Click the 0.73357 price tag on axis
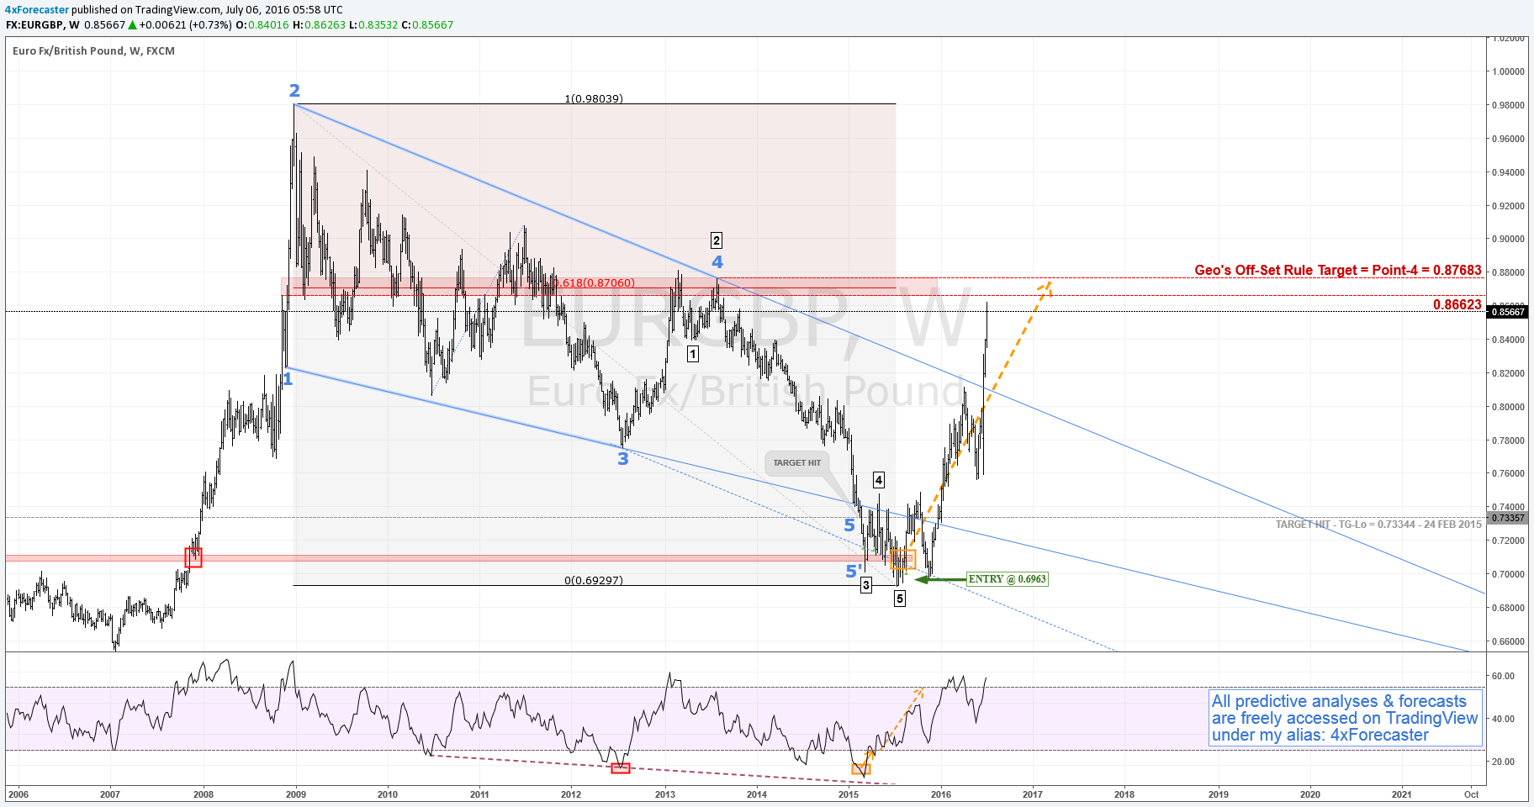Screen dimensions: 1534x807 click(x=1507, y=518)
